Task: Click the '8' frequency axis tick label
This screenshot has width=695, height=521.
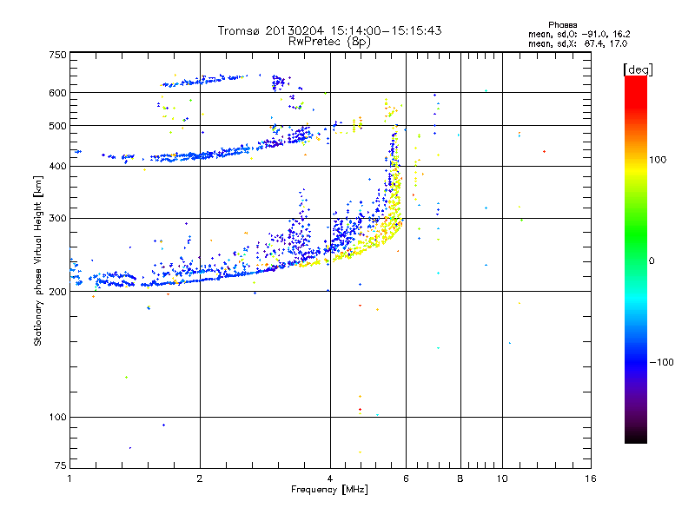Action: 460,478
